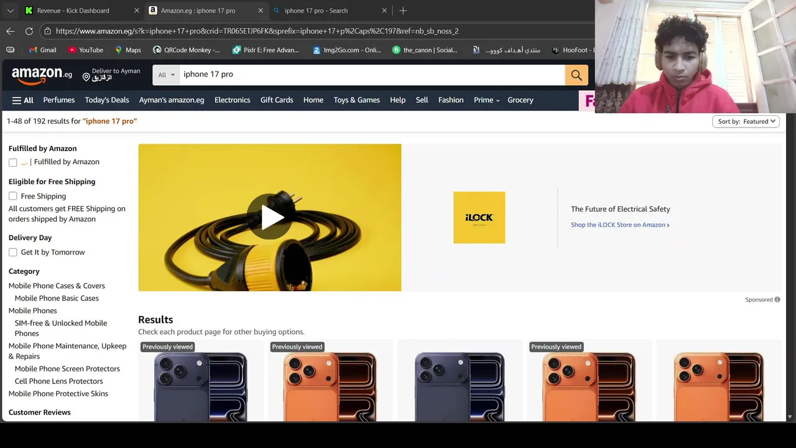This screenshot has height=448, width=796.
Task: Open the All hamburger menu
Action: click(23, 100)
